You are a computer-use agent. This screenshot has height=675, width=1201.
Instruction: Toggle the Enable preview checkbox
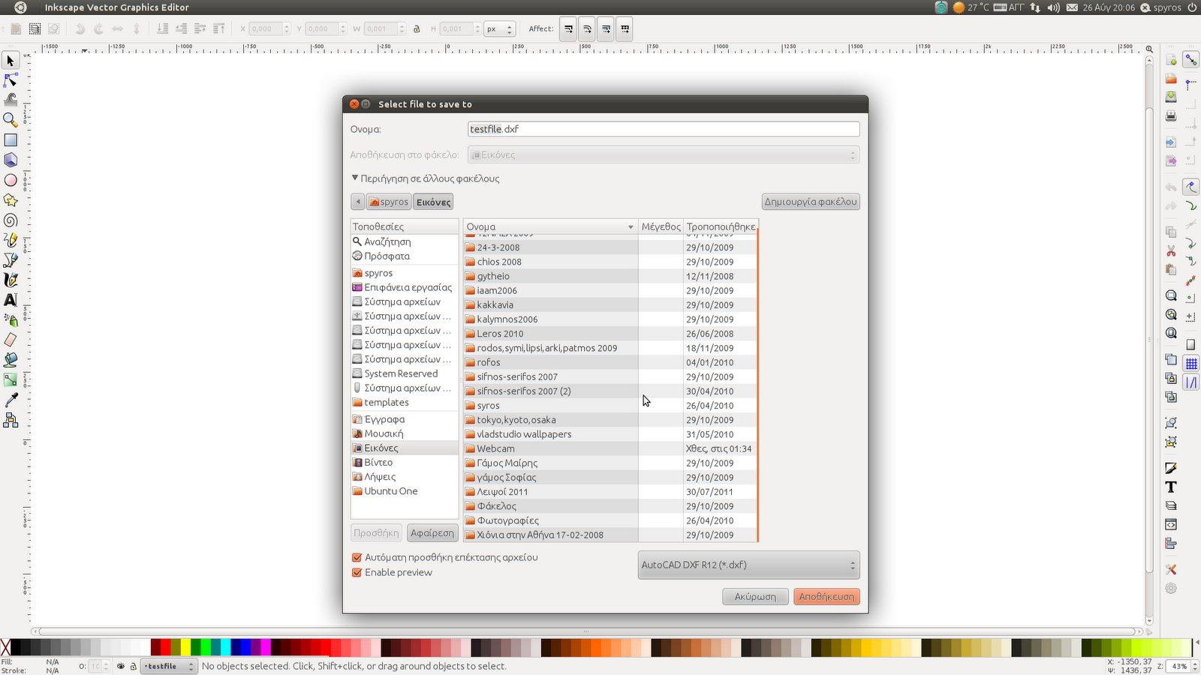pyautogui.click(x=357, y=572)
